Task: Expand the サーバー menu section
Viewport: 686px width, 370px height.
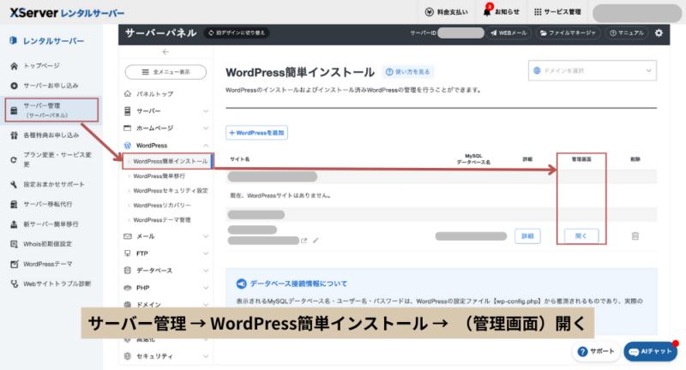Action: [166, 111]
